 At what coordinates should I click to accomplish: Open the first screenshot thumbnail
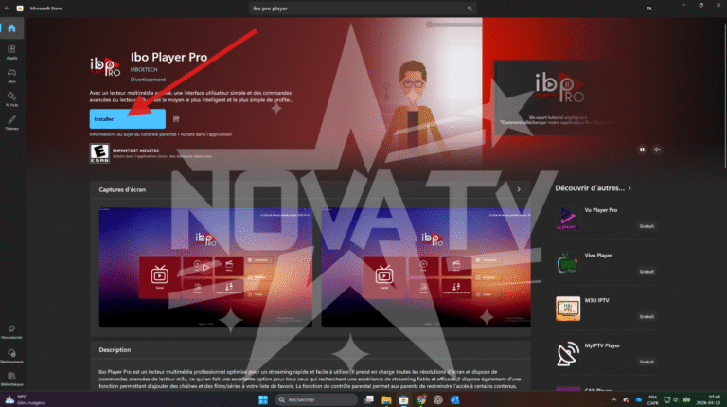(204, 271)
